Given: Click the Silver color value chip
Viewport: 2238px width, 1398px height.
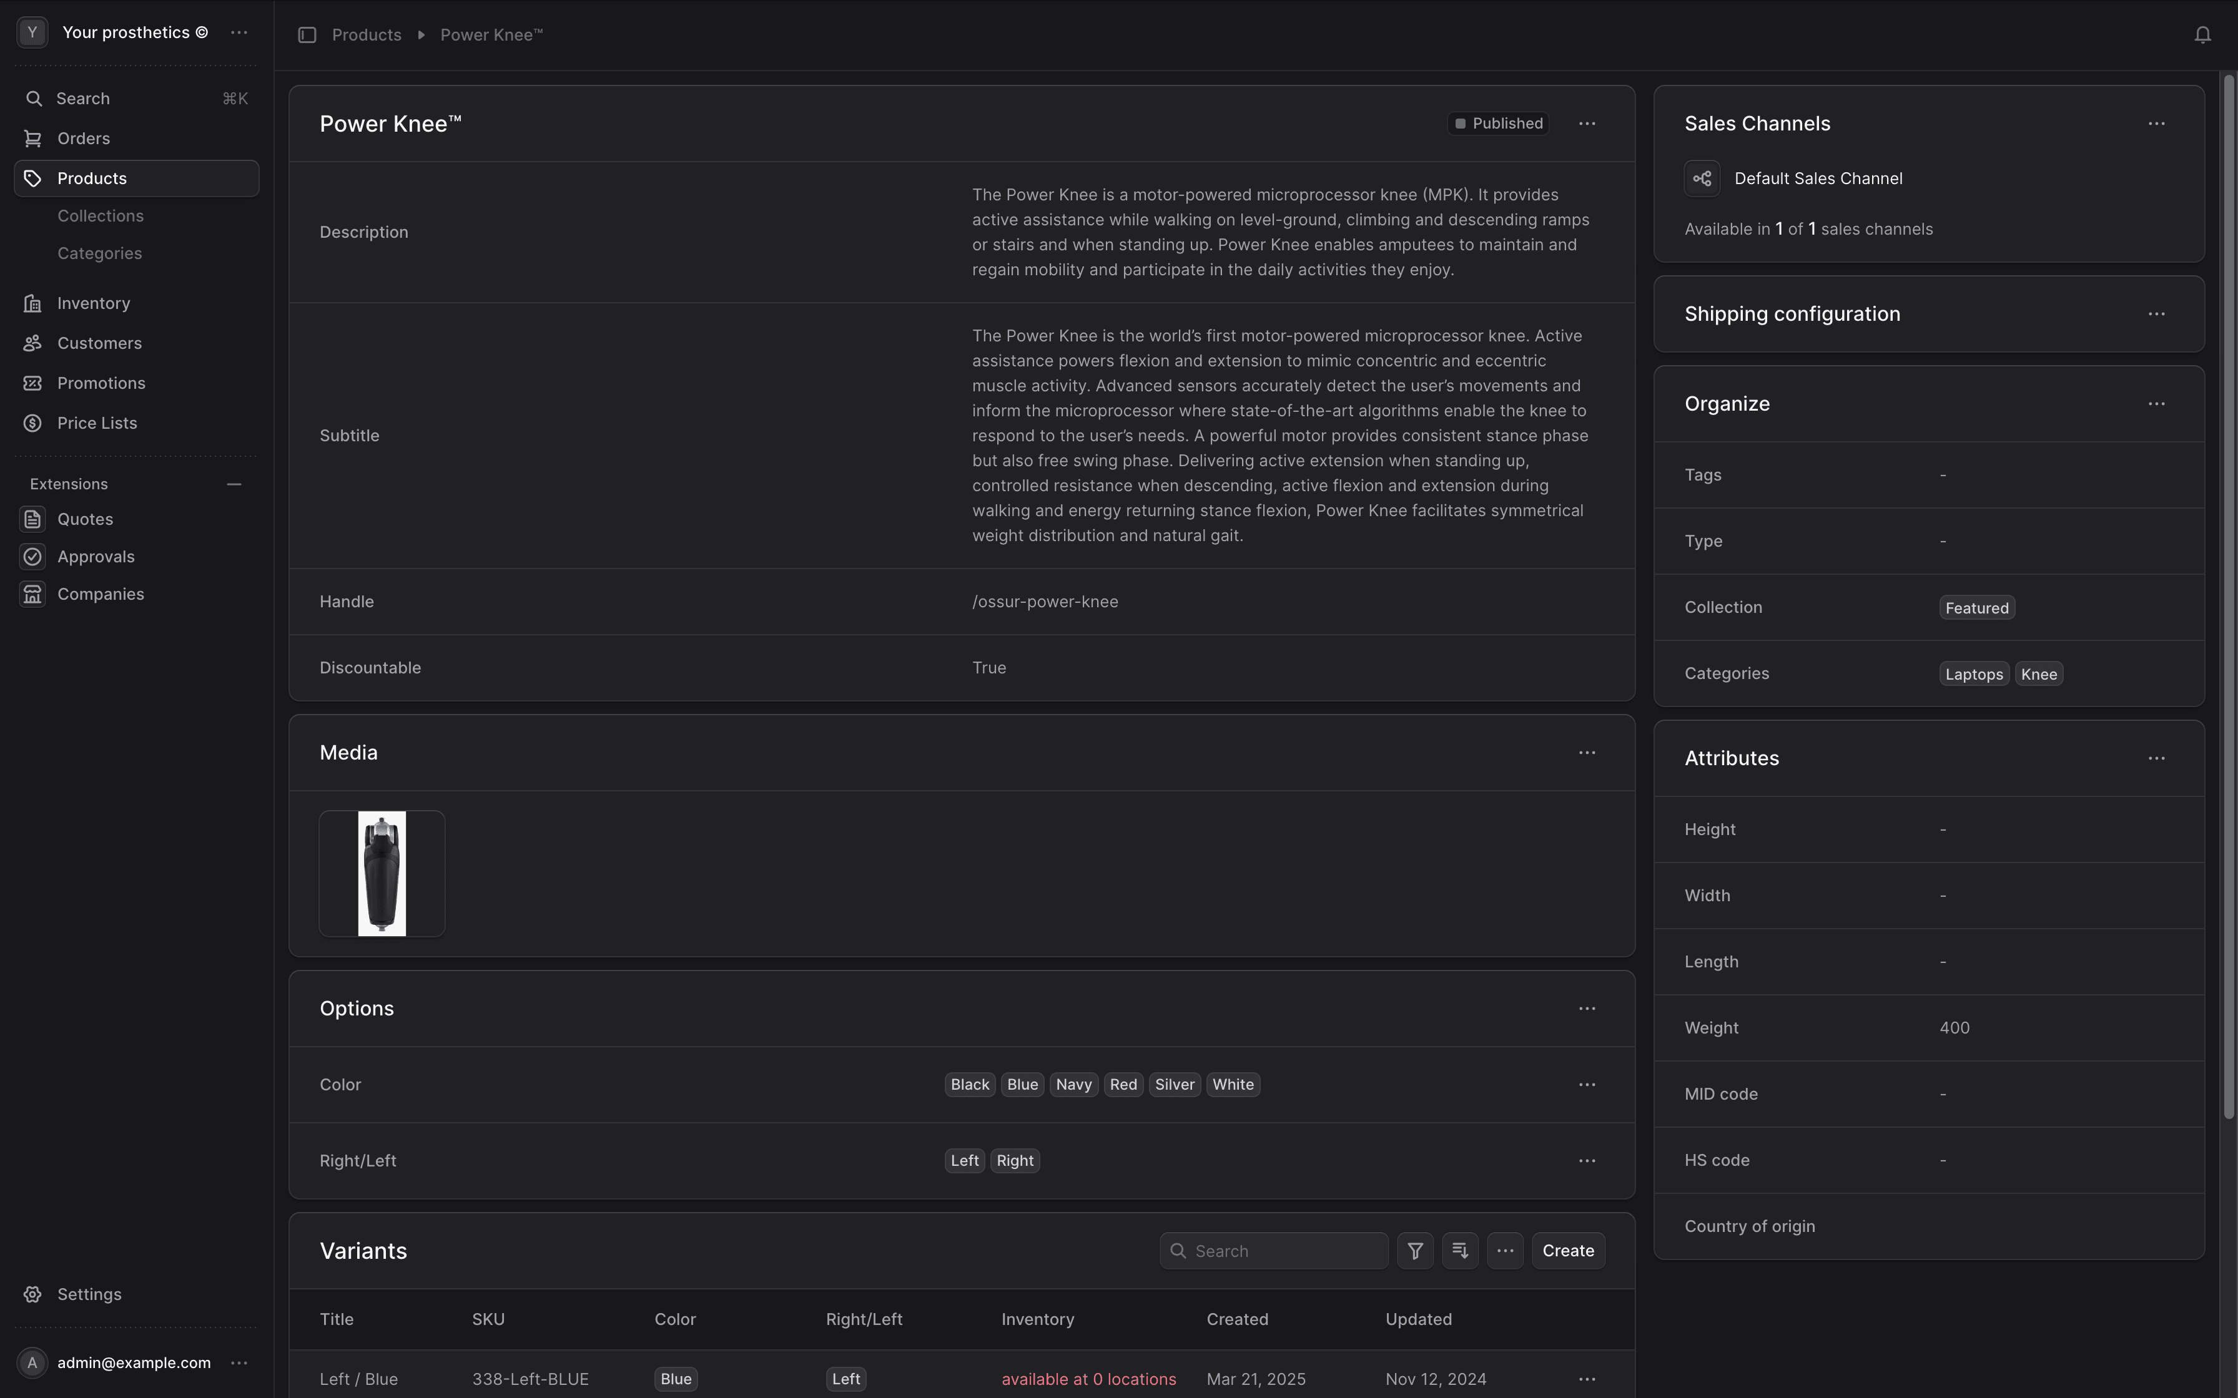Looking at the screenshot, I should (x=1175, y=1085).
